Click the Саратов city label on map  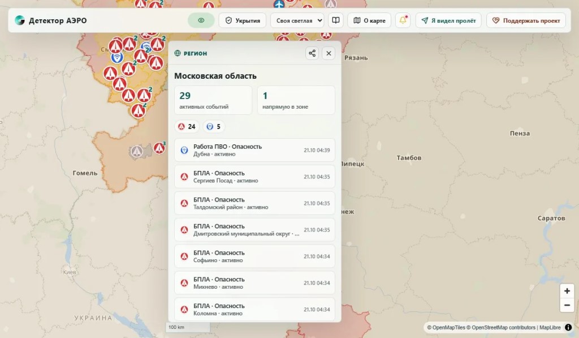point(551,218)
